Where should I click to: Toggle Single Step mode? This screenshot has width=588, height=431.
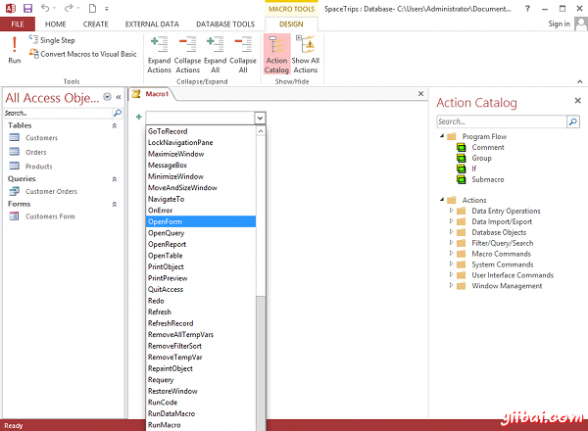56,40
